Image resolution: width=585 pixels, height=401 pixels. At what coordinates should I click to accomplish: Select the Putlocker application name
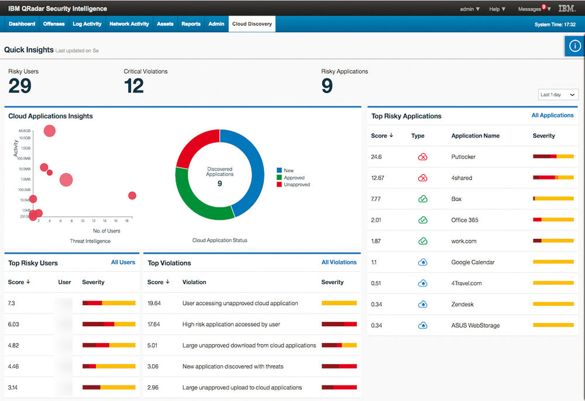point(463,157)
